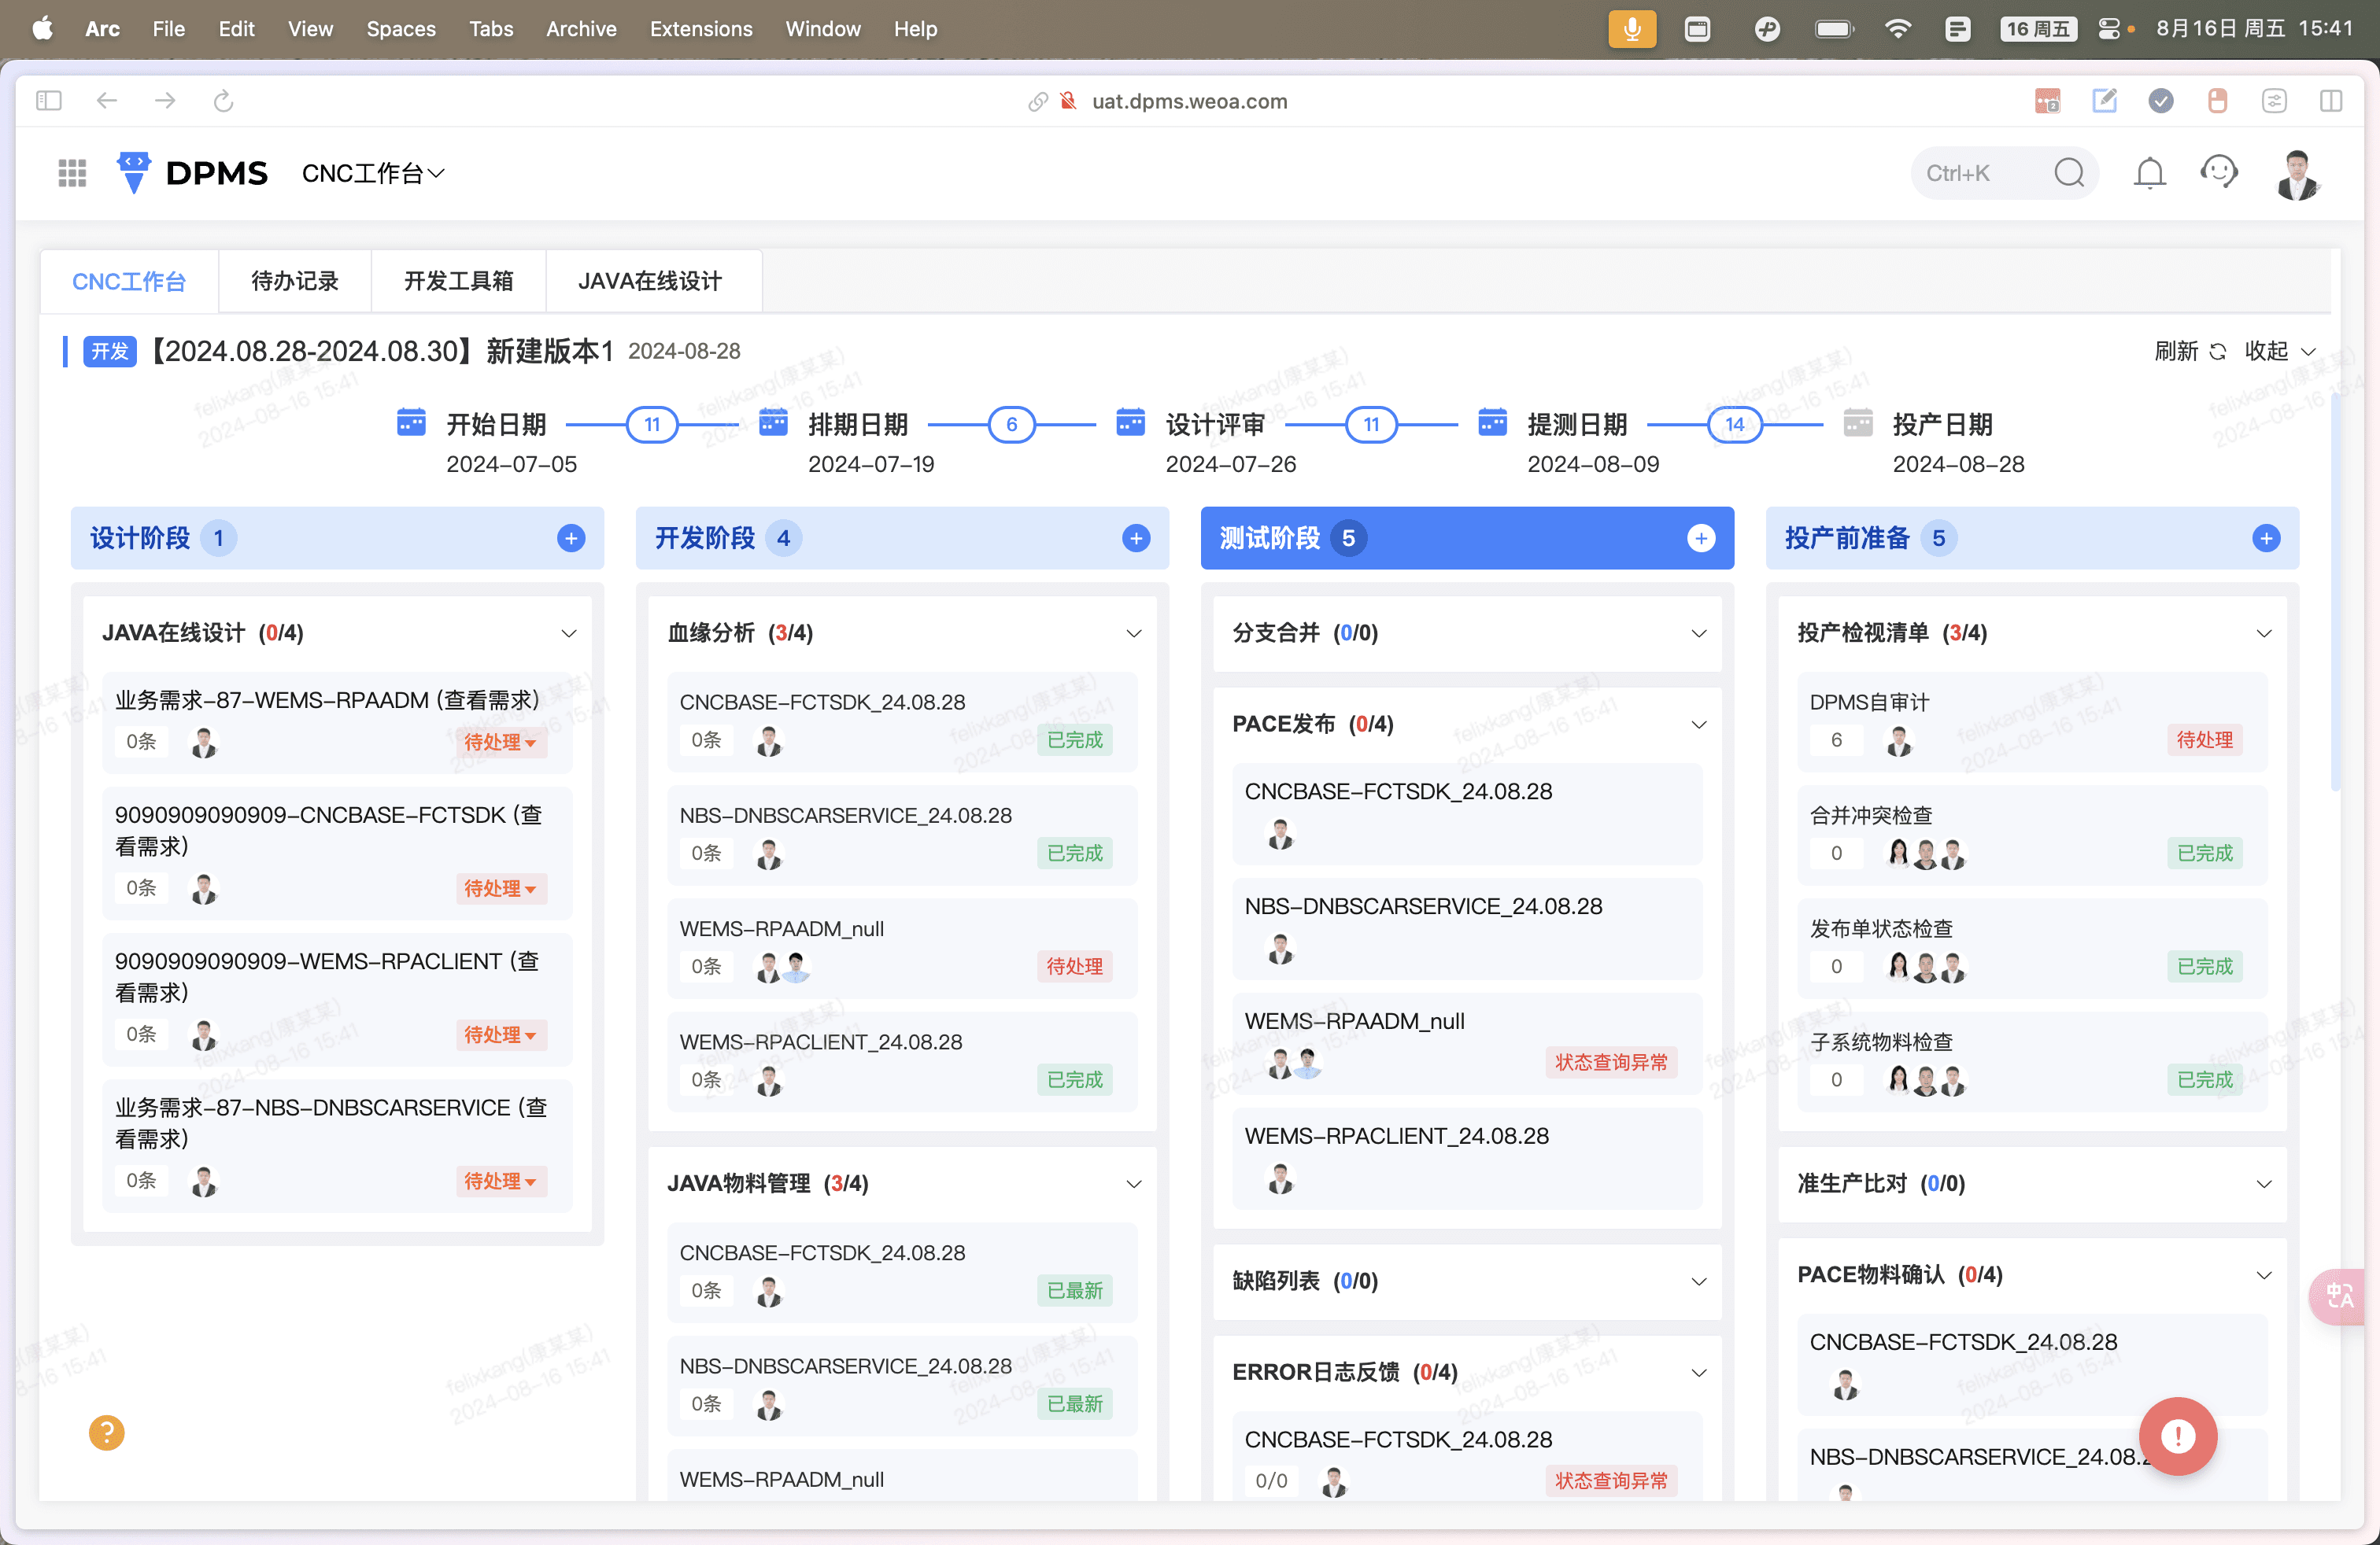2380x1545 pixels.
Task: Click the 状态查询异常 tag on WEMS-RPAADM_null
Action: 1611,1062
